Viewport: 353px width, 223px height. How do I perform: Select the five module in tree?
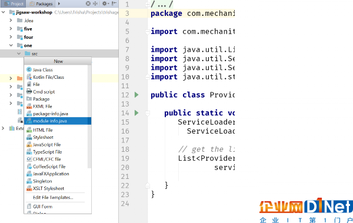coord(28,29)
